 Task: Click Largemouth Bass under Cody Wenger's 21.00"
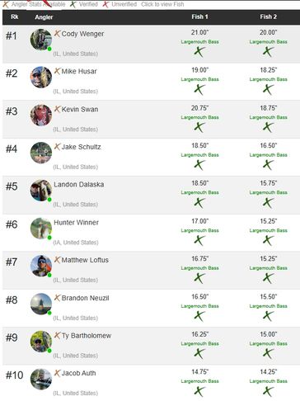[x=199, y=42]
